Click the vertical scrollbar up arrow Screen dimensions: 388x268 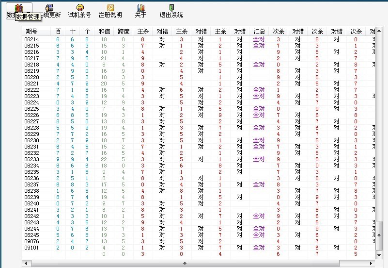click(379, 31)
